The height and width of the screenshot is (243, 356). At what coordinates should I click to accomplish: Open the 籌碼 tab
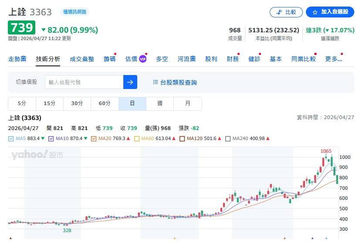110,59
